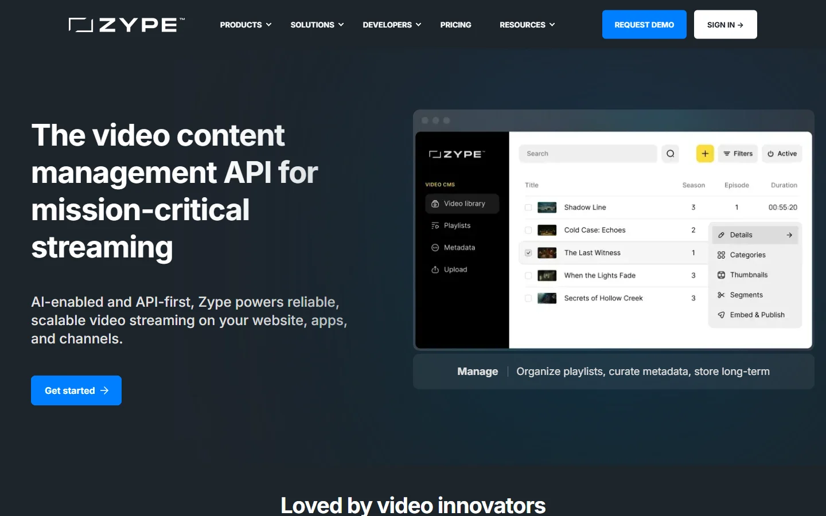Click the Metadata sidebar icon

pos(435,248)
